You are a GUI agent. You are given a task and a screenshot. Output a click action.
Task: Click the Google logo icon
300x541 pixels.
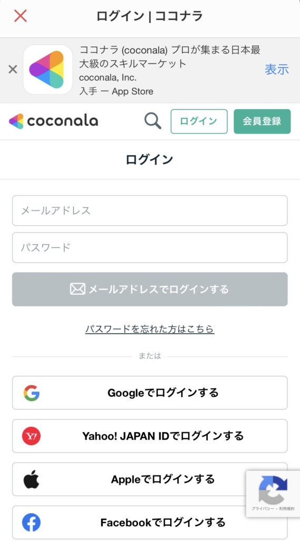point(31,393)
